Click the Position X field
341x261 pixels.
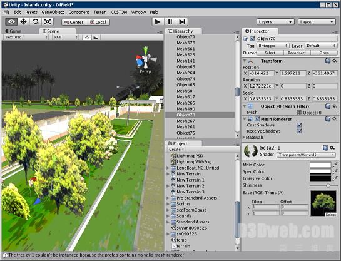(x=261, y=73)
